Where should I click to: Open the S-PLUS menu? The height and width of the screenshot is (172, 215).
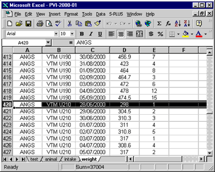click(x=116, y=14)
